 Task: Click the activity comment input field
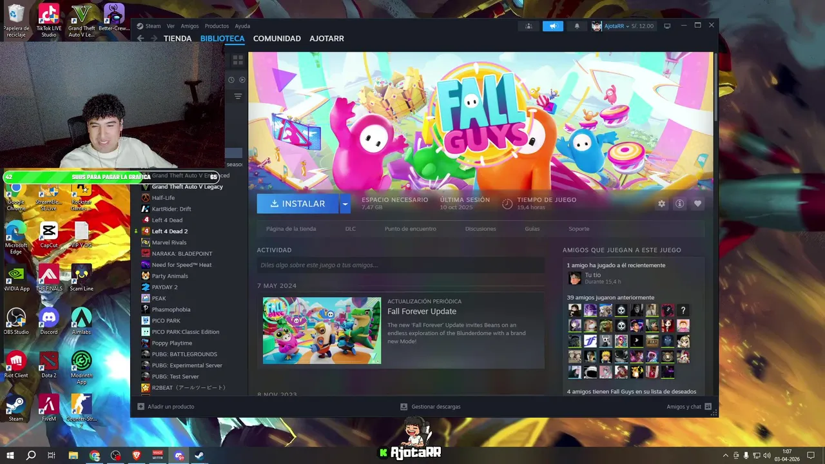point(400,265)
